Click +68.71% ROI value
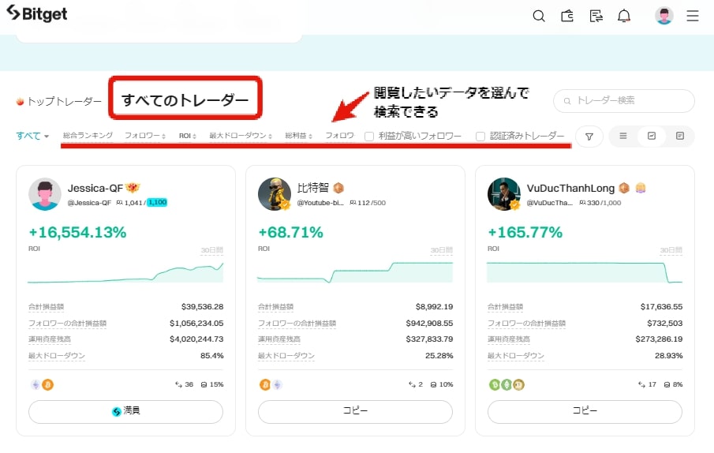This screenshot has width=714, height=453. click(x=290, y=232)
